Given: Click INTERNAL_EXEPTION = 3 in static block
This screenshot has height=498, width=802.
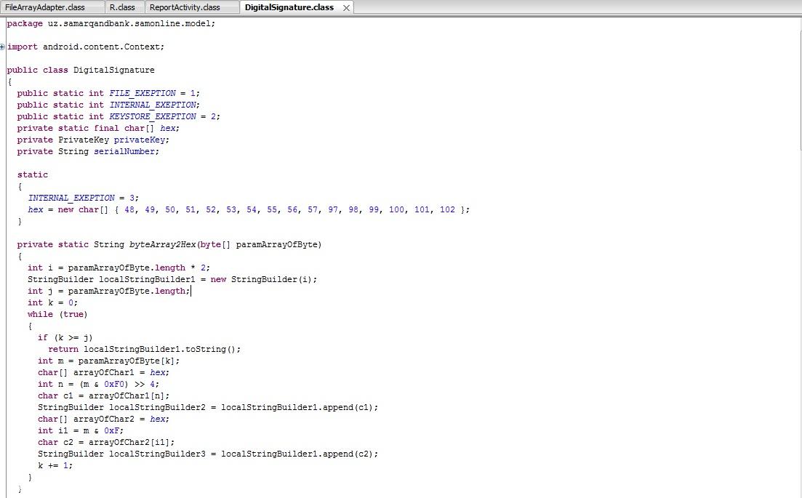Looking at the screenshot, I should click(82, 198).
